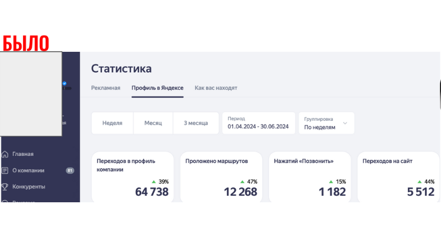Click the 47% growth indicator
The width and height of the screenshot is (441, 237).
[x=249, y=182]
